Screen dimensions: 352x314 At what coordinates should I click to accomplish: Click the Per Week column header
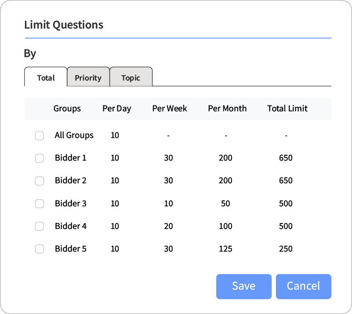click(x=169, y=109)
